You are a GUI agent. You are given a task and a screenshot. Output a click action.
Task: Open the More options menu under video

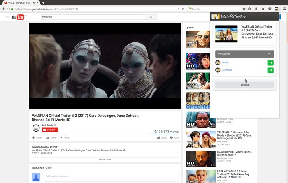click(x=65, y=138)
